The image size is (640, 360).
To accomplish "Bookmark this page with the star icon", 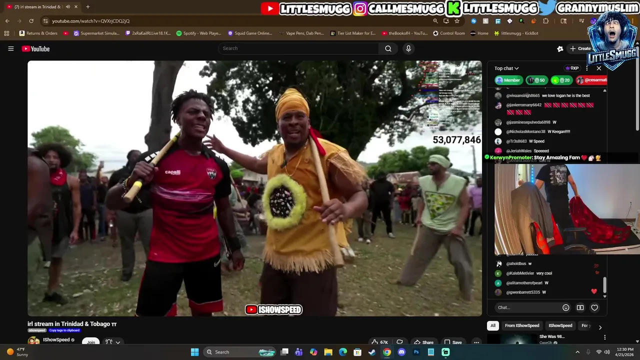I will click(457, 21).
